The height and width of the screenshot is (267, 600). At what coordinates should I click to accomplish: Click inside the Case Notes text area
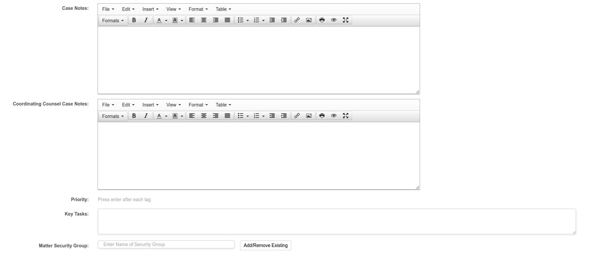click(259, 60)
